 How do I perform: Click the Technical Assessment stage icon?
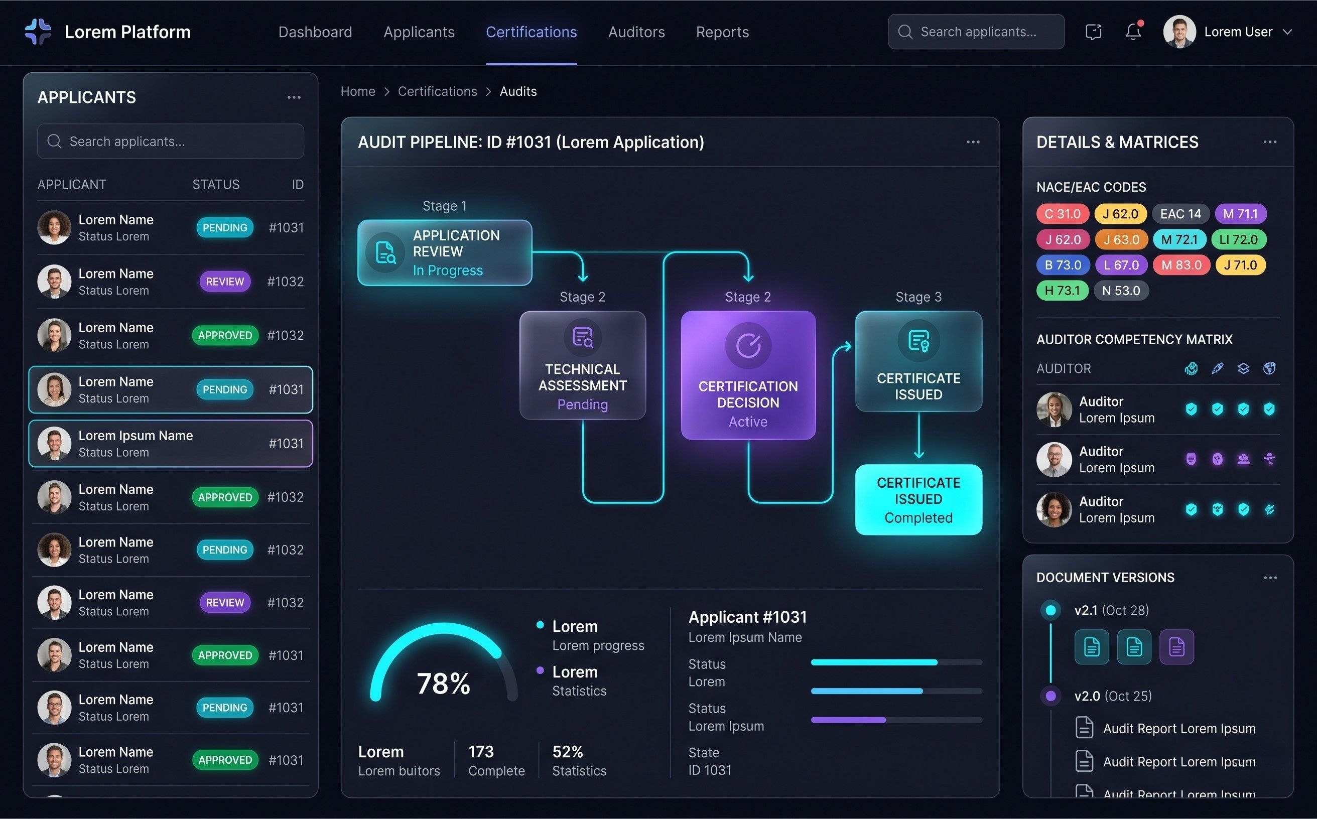(x=582, y=337)
